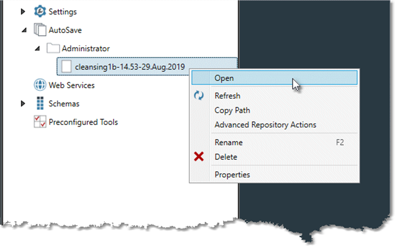The height and width of the screenshot is (247, 395).
Task: Select the Preconfigured Tools tree label
Action: pyautogui.click(x=83, y=122)
